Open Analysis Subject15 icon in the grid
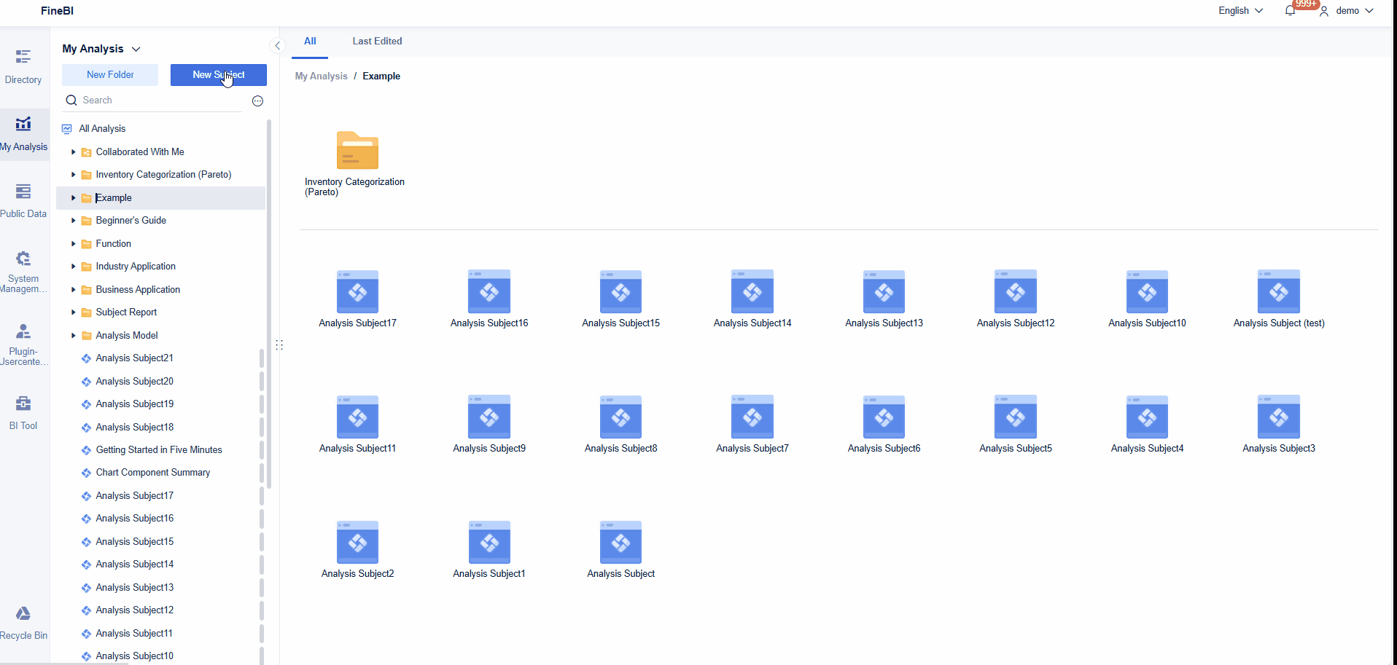This screenshot has height=665, width=1397. (x=620, y=292)
